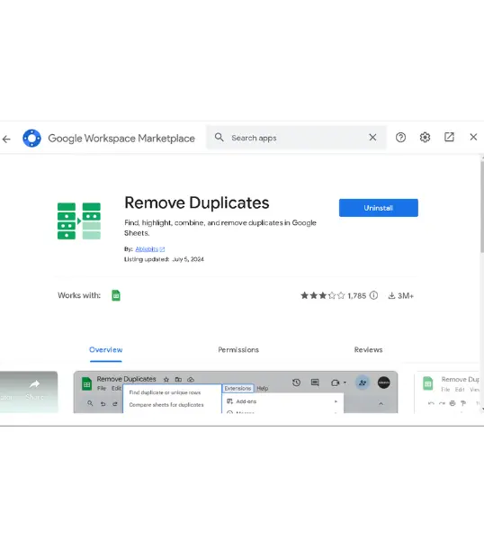The height and width of the screenshot is (540, 484).
Task: Open the marketplace in a new window
Action: (x=449, y=137)
